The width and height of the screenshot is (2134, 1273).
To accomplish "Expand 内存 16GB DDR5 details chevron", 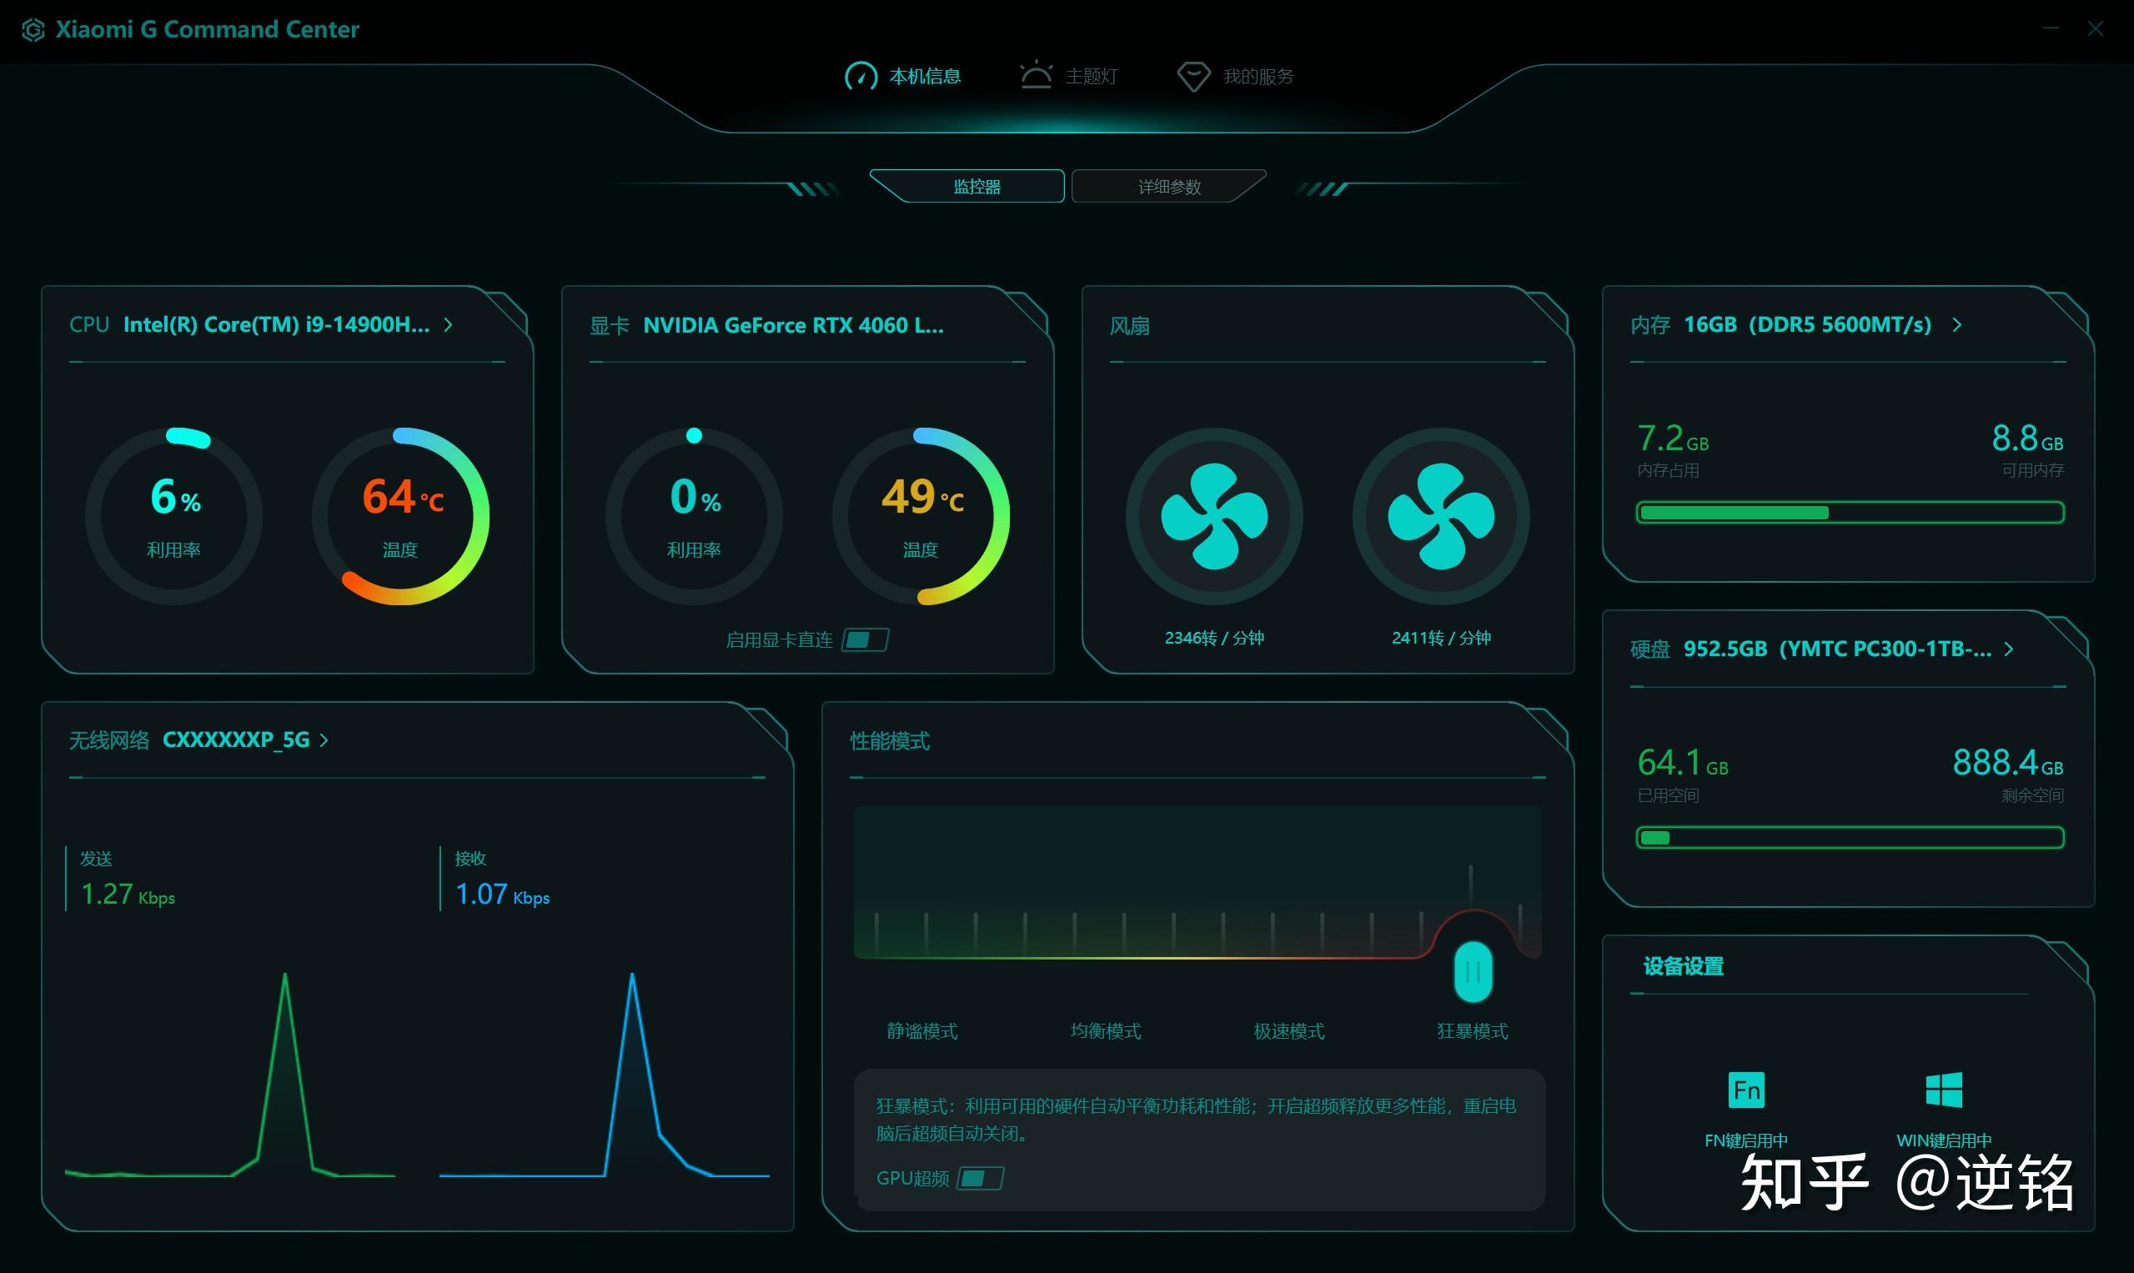I will (1956, 325).
